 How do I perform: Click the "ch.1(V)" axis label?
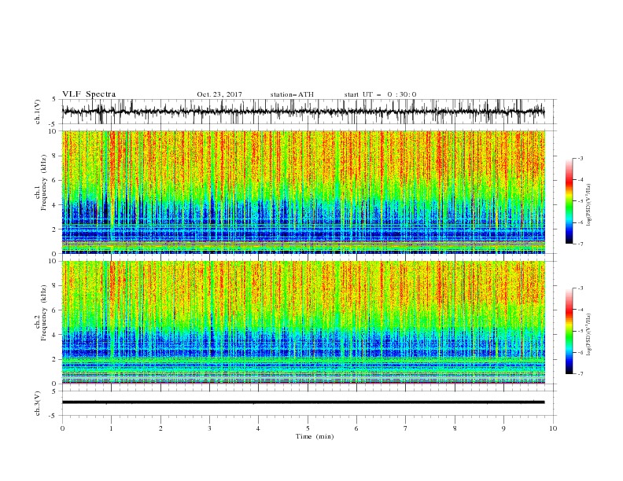(38, 112)
